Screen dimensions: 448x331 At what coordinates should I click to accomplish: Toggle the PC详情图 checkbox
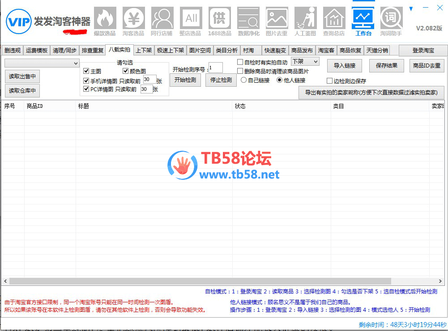pyautogui.click(x=86, y=89)
